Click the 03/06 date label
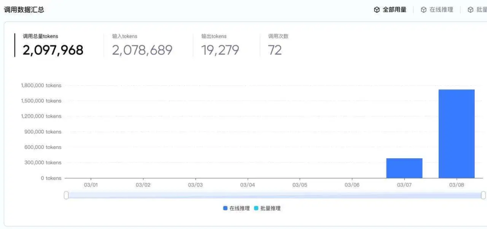This screenshot has height=229, width=487. [x=352, y=185]
